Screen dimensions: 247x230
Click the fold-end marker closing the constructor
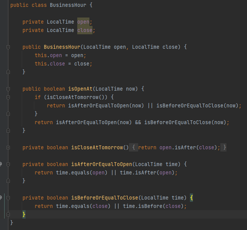point(8,72)
